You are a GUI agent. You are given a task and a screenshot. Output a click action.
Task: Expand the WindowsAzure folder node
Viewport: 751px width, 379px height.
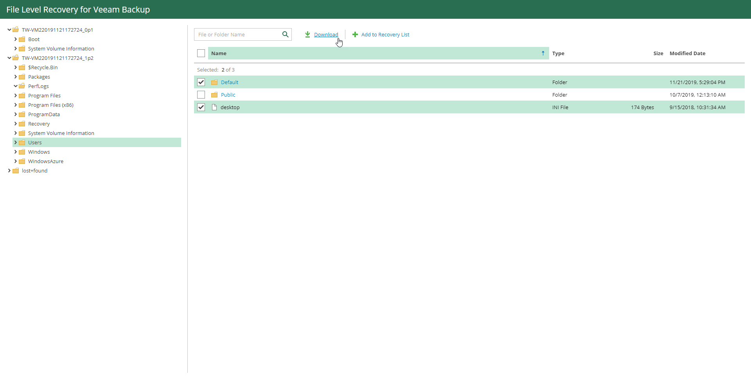16,161
